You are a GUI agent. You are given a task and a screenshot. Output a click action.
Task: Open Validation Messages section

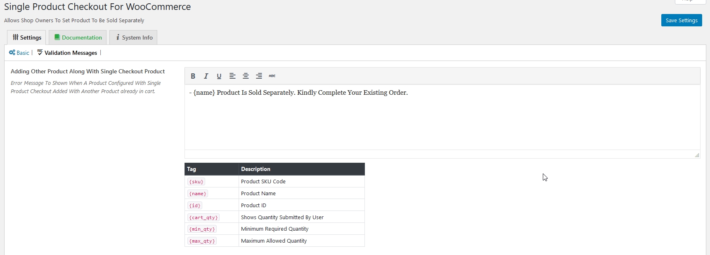pyautogui.click(x=67, y=53)
